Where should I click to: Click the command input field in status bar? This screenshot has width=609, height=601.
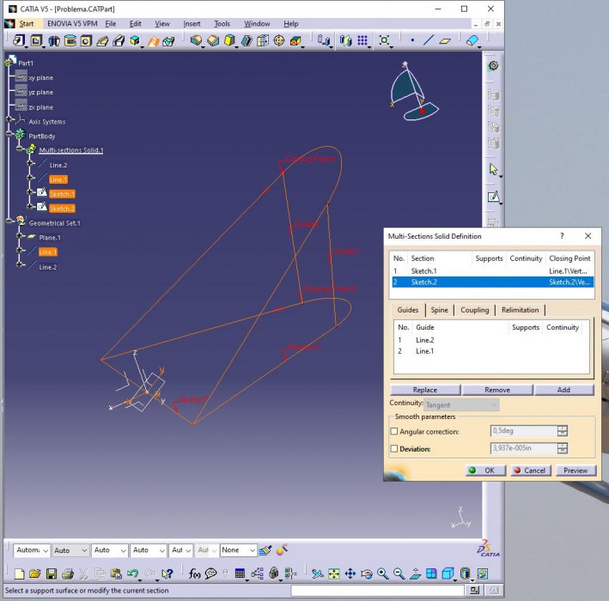pyautogui.click(x=378, y=591)
